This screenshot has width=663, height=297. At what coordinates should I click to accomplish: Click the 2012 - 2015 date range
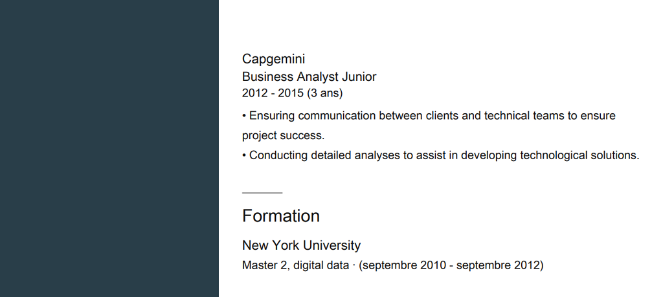pos(273,93)
